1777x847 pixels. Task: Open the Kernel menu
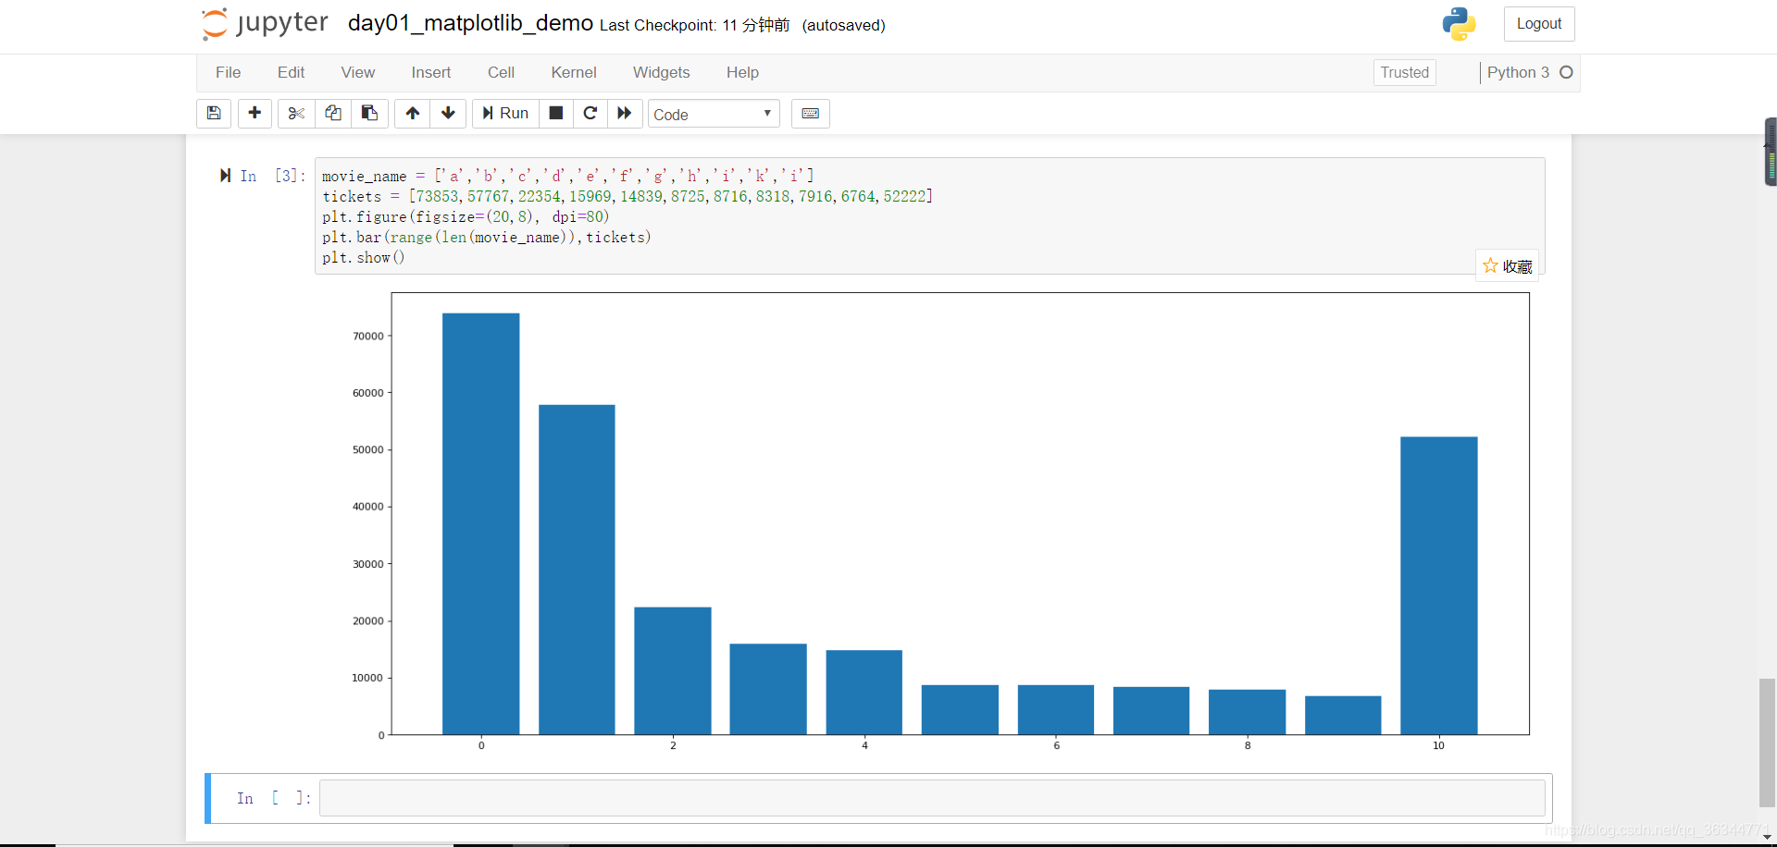pyautogui.click(x=574, y=72)
